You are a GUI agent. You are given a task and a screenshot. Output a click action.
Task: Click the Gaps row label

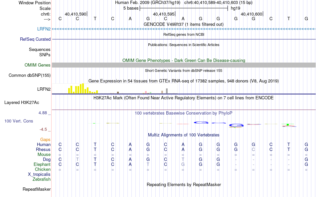[45, 139]
